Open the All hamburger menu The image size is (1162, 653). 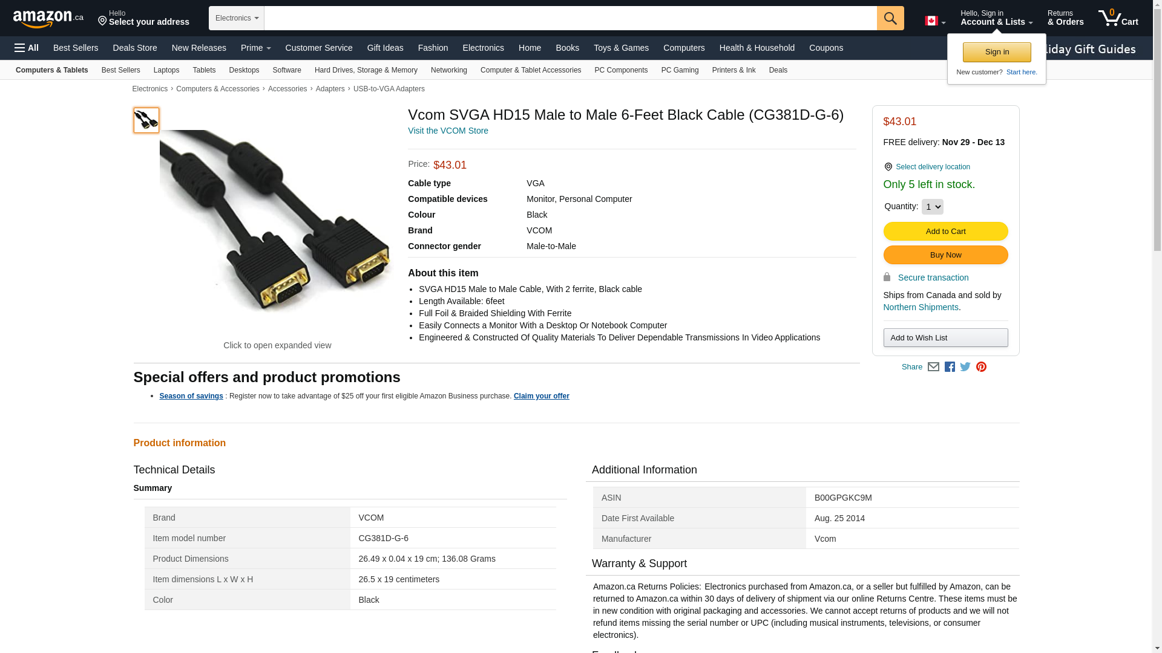pyautogui.click(x=27, y=48)
